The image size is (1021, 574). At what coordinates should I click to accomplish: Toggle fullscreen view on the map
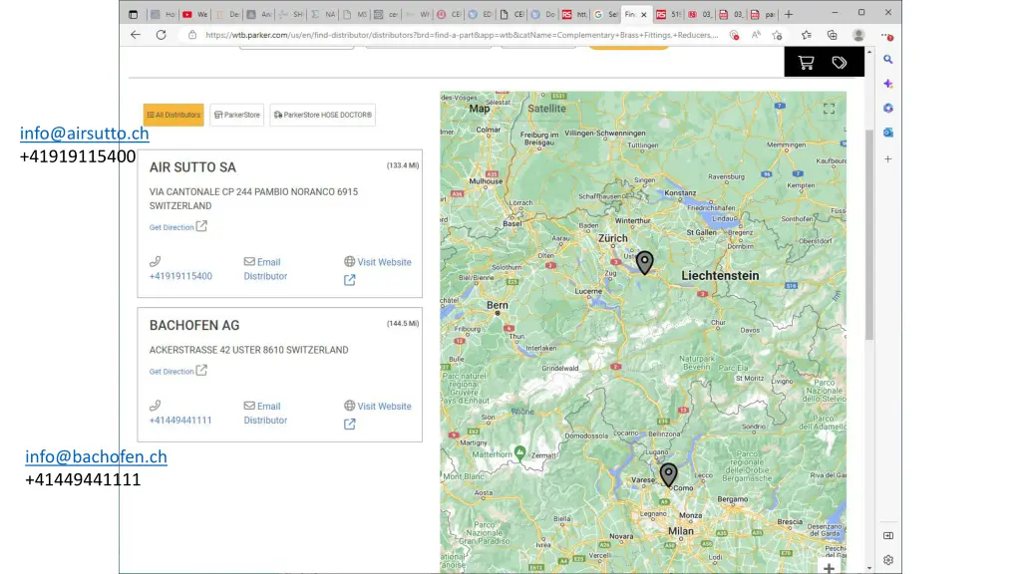tap(829, 109)
